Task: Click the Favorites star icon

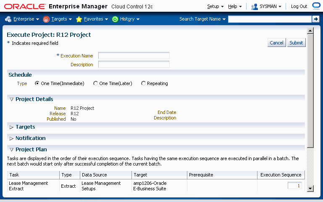Action: (x=79, y=19)
